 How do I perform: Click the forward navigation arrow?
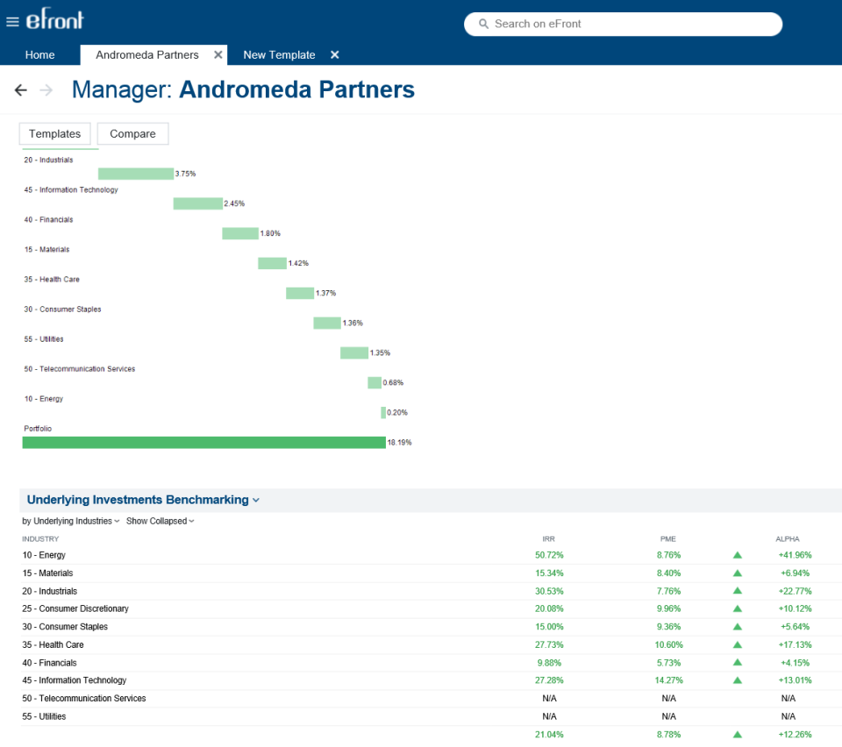pyautogui.click(x=46, y=89)
